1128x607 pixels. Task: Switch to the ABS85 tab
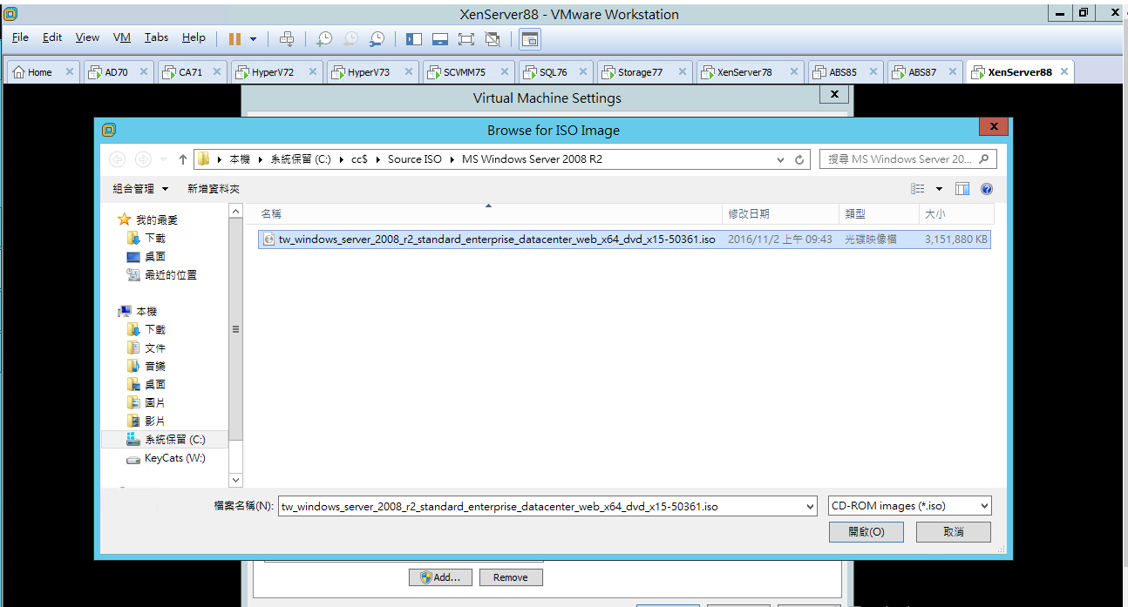pyautogui.click(x=842, y=72)
